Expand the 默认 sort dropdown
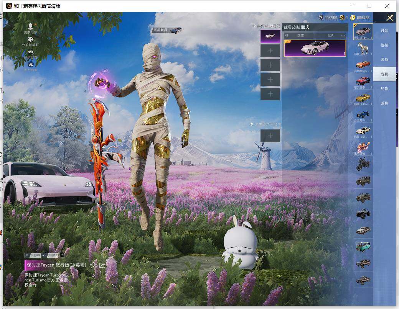The height and width of the screenshot is (309, 399). tap(330, 35)
